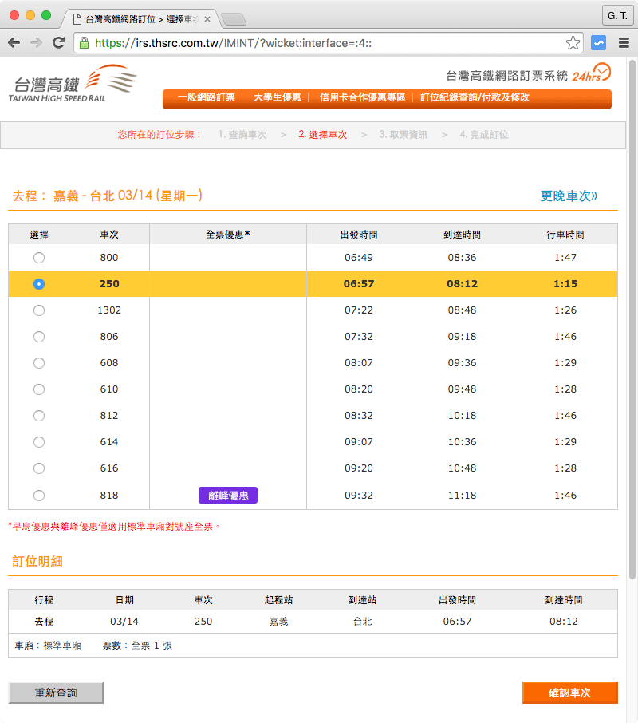Click 更晚車次 later trains link
Viewport: 638px width, 723px height.
coord(569,196)
